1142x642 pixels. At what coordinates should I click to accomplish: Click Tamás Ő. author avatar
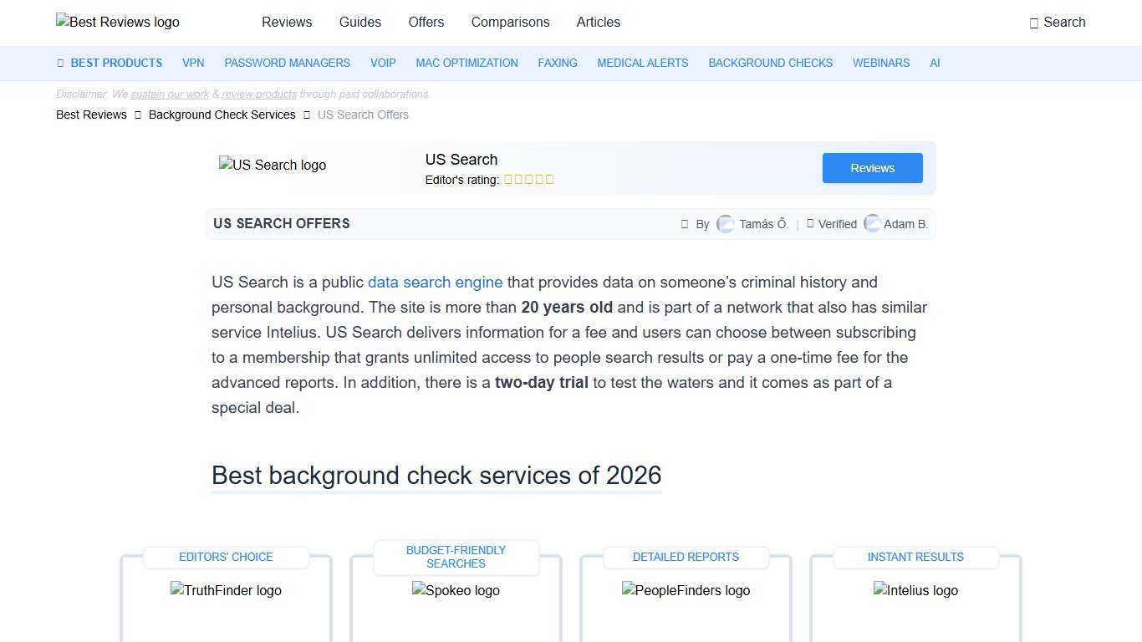click(726, 224)
